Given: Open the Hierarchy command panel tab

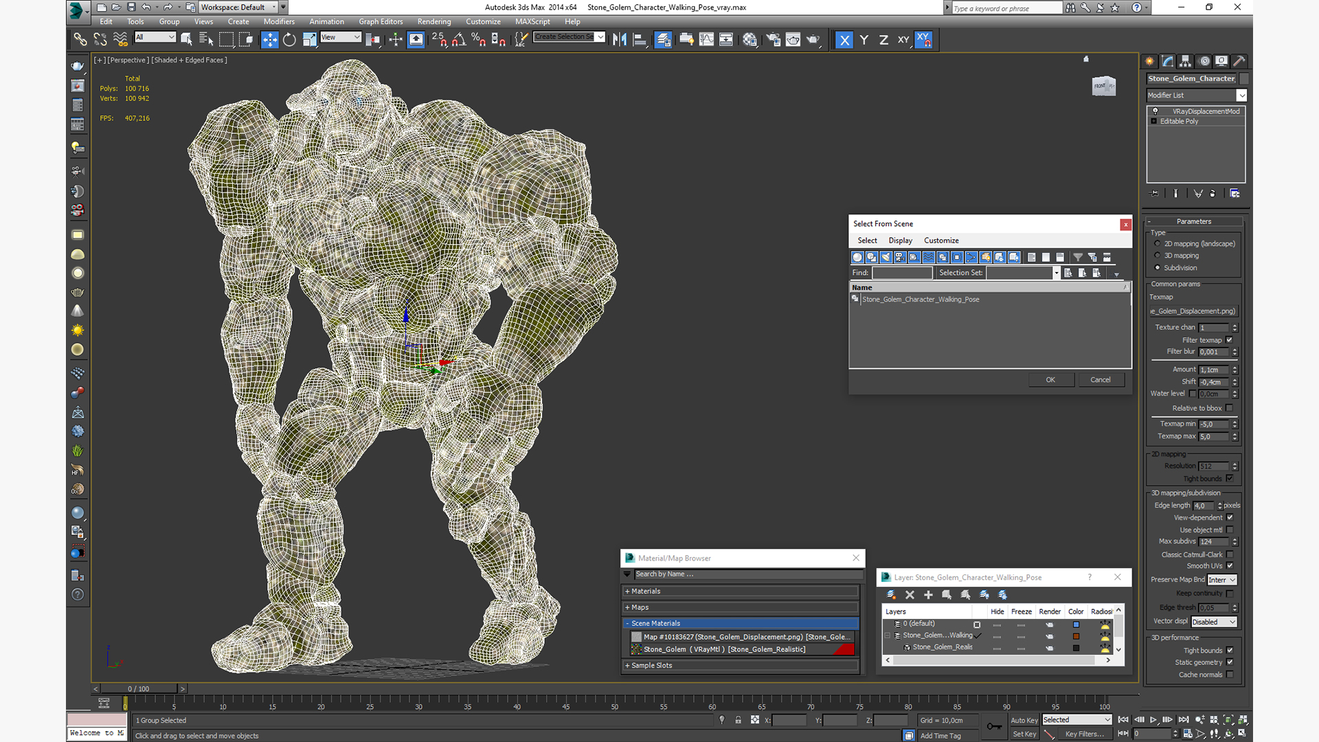Looking at the screenshot, I should tap(1185, 61).
